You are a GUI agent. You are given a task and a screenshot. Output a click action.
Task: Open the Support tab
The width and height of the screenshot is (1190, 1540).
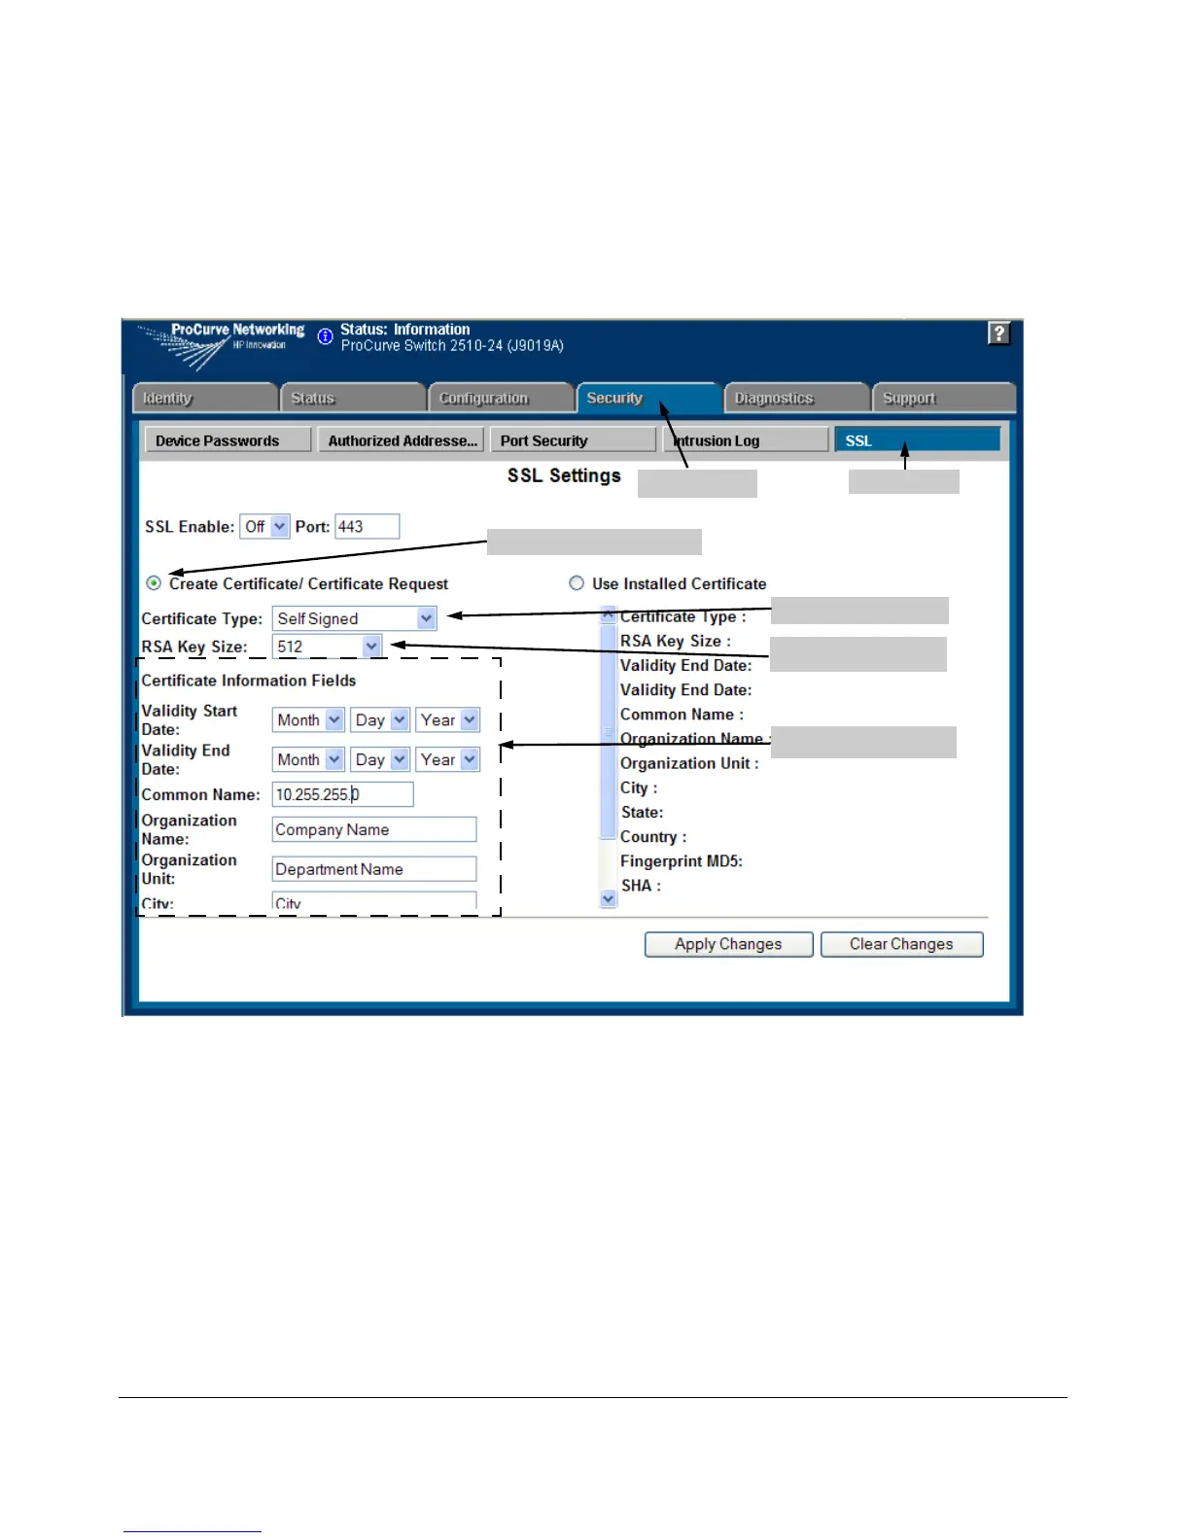(x=944, y=399)
